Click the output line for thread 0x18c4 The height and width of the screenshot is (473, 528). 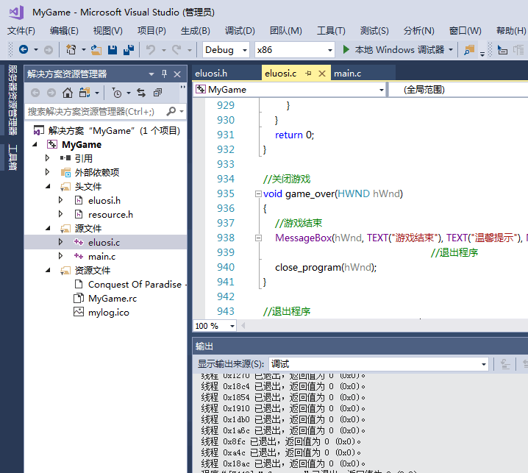pyautogui.click(x=283, y=386)
